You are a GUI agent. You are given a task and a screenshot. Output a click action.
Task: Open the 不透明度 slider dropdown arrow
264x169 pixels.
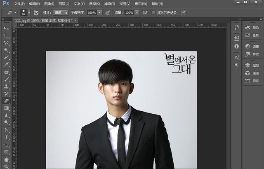pos(99,13)
